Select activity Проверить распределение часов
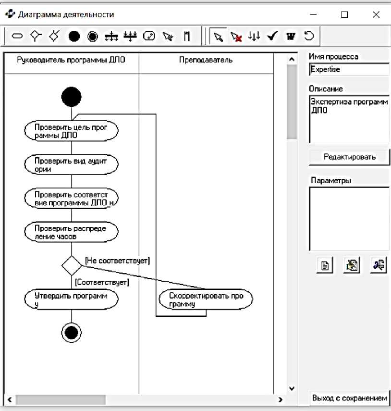The image size is (391, 411). (71, 232)
